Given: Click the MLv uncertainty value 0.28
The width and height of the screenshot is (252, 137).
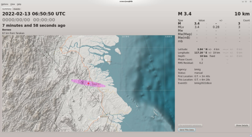Looking at the screenshot, I should coord(216,27).
